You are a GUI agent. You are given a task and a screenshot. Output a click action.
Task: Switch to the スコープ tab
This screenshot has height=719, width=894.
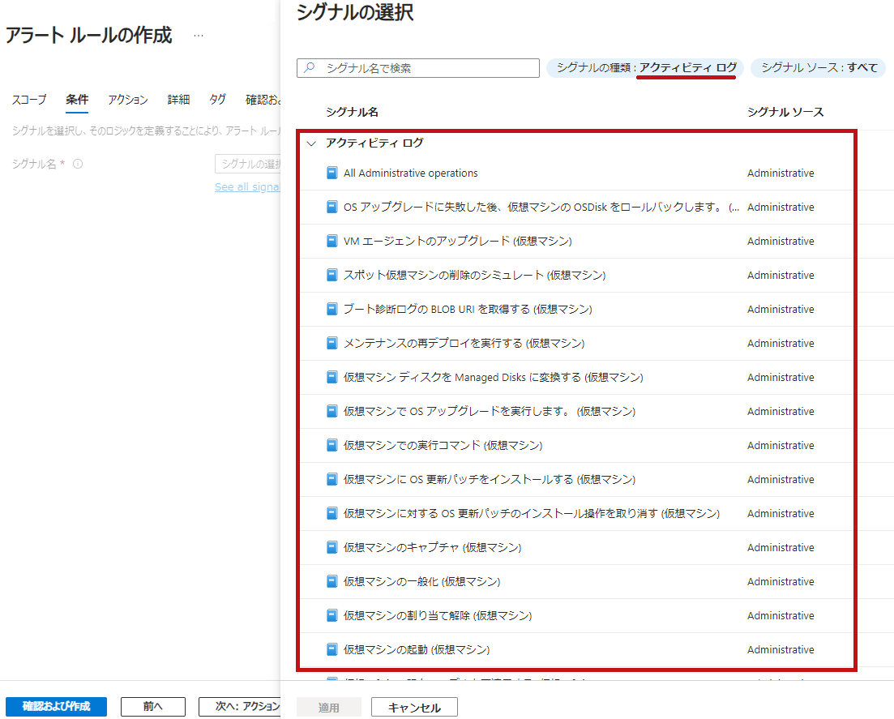tap(29, 100)
